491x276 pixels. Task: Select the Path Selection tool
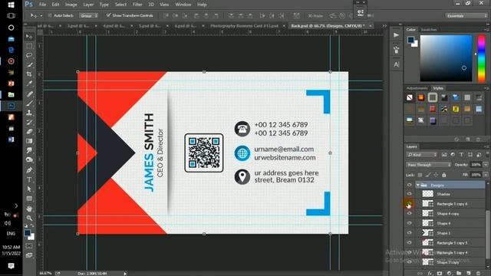pyautogui.click(x=29, y=189)
